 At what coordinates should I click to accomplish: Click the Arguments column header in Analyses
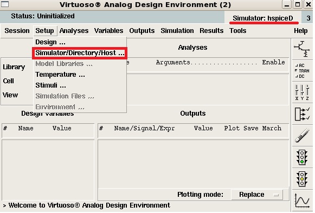click(173, 63)
